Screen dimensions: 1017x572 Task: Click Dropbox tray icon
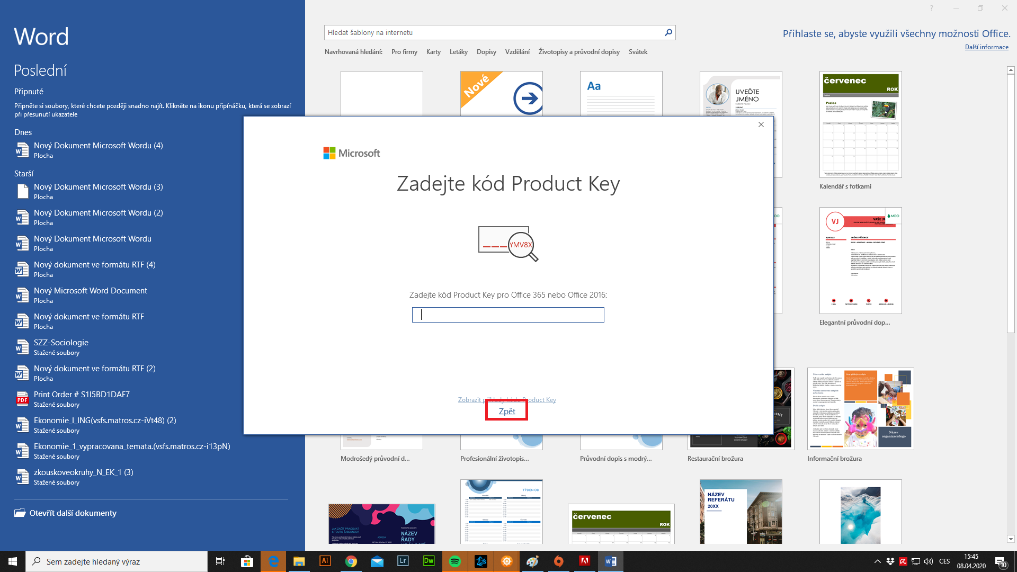890,561
